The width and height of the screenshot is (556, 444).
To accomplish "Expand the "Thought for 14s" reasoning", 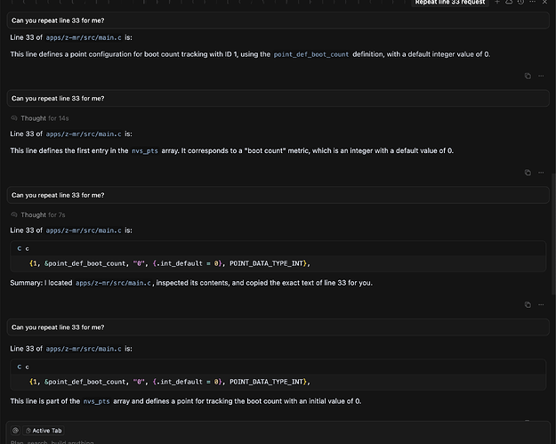I will [x=40, y=118].
